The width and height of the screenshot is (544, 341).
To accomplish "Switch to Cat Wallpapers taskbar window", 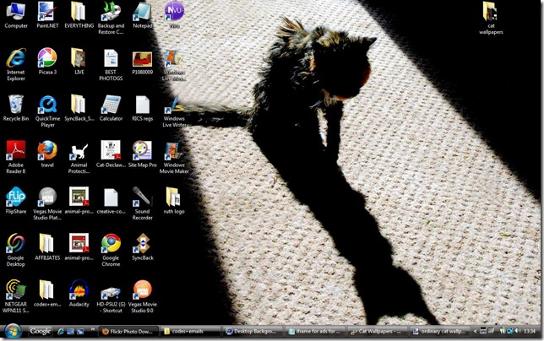I will pyautogui.click(x=378, y=332).
